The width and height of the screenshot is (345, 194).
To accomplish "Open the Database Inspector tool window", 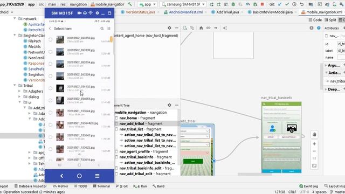I will 31,186.
